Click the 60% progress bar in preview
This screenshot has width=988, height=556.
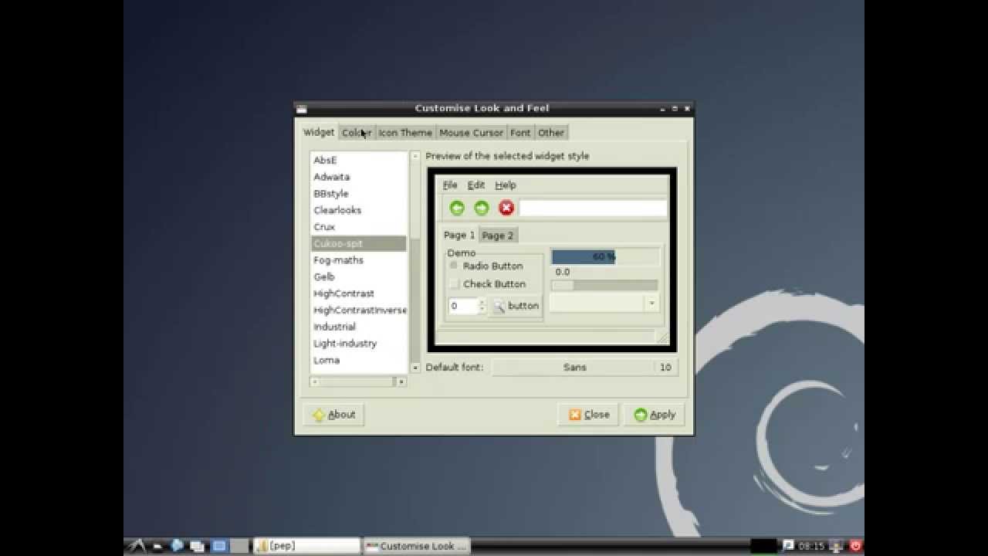(605, 256)
